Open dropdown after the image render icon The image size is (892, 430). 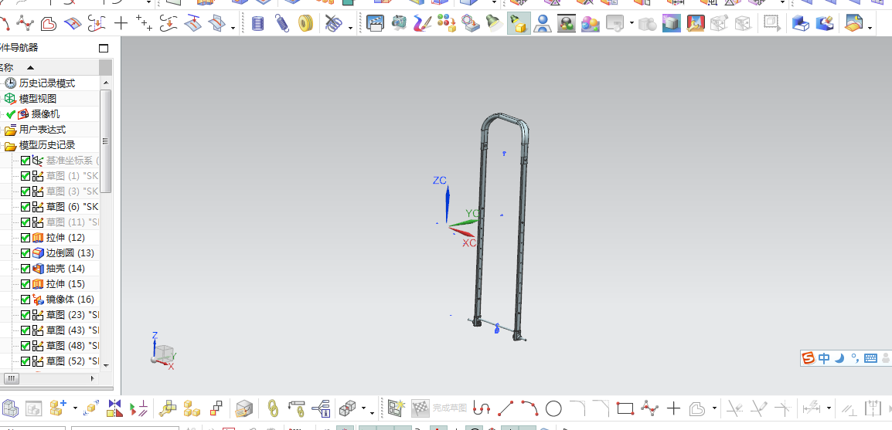(x=870, y=27)
